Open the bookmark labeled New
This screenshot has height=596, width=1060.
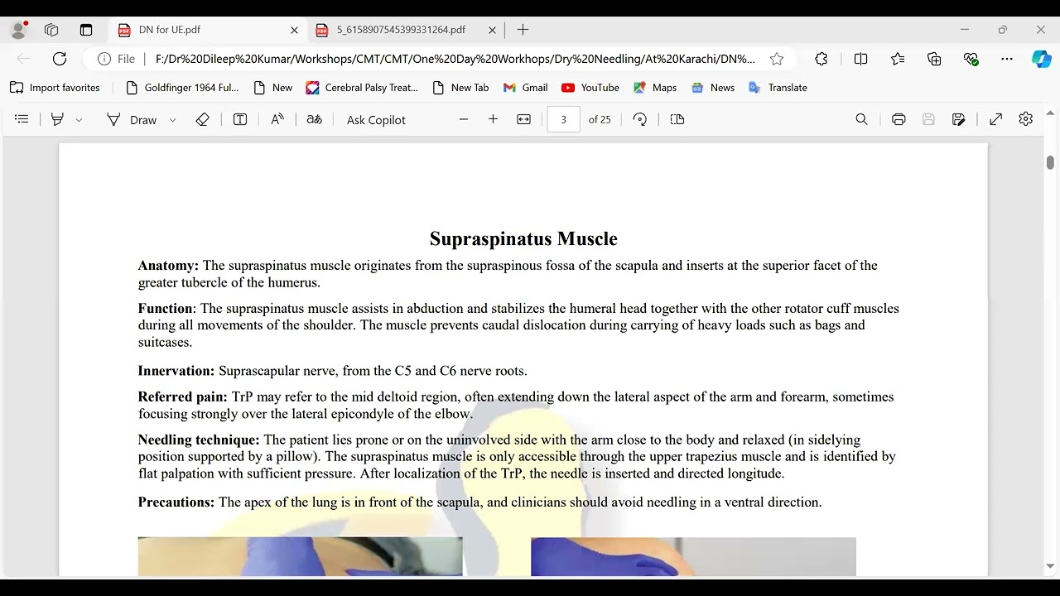(x=273, y=88)
